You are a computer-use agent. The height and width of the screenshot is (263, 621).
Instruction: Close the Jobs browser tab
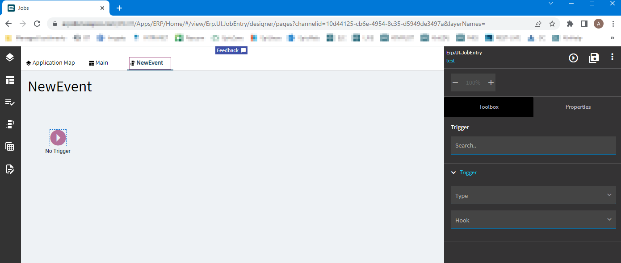(102, 8)
